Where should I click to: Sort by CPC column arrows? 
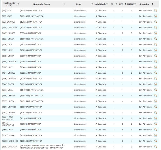[x=125, y=4]
